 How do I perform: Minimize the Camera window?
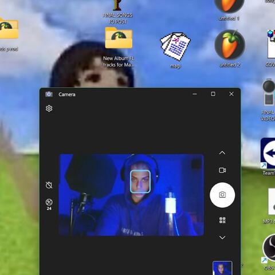click(x=195, y=94)
